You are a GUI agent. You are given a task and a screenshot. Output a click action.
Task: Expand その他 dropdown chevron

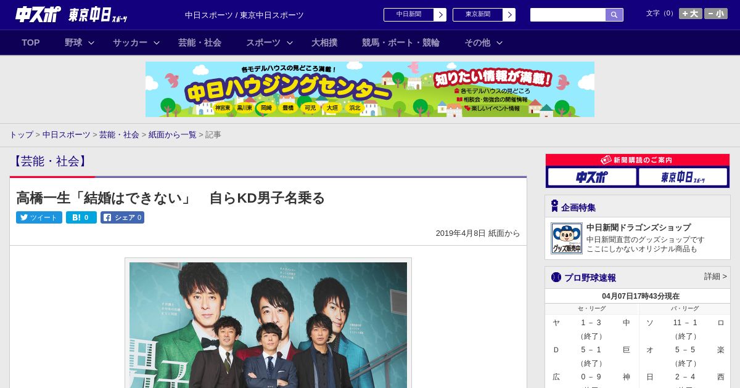(x=499, y=42)
